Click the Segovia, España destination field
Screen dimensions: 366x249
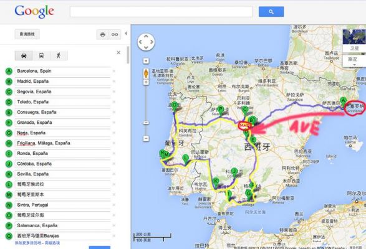pos(62,92)
